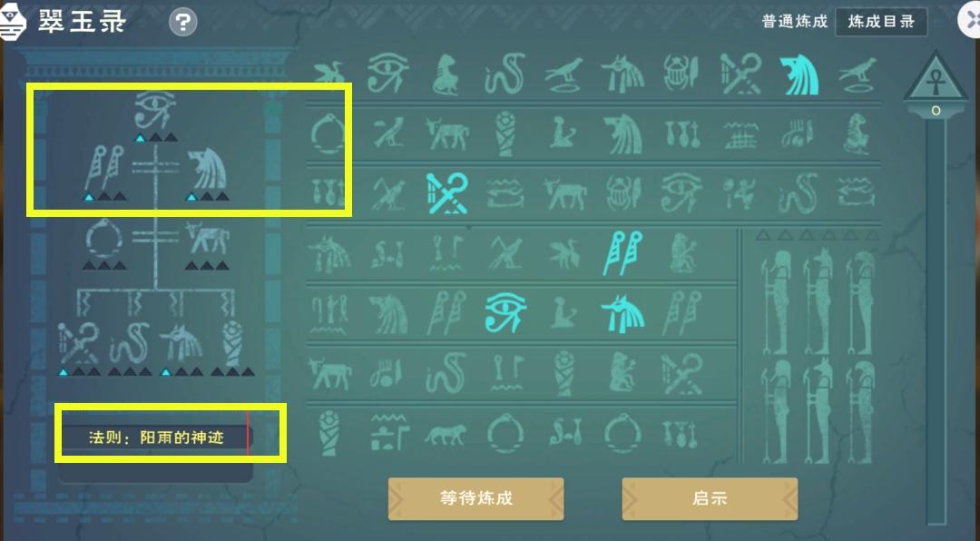980x541 pixels.
Task: Click the 启示 button
Action: [710, 498]
